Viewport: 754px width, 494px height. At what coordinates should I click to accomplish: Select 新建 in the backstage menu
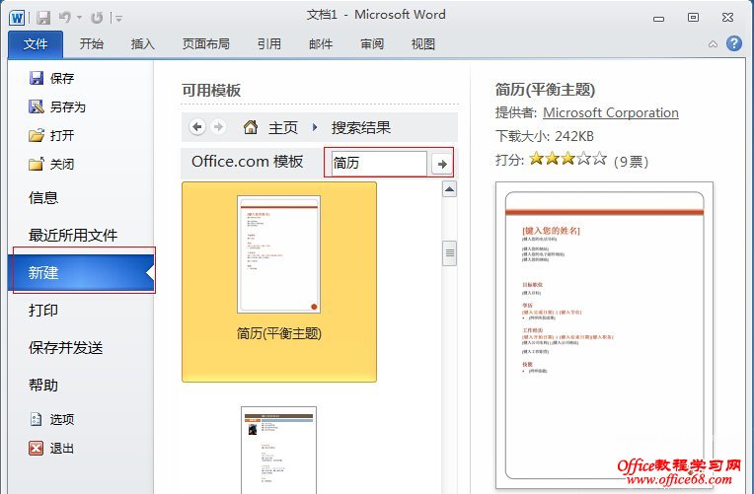[x=82, y=272]
